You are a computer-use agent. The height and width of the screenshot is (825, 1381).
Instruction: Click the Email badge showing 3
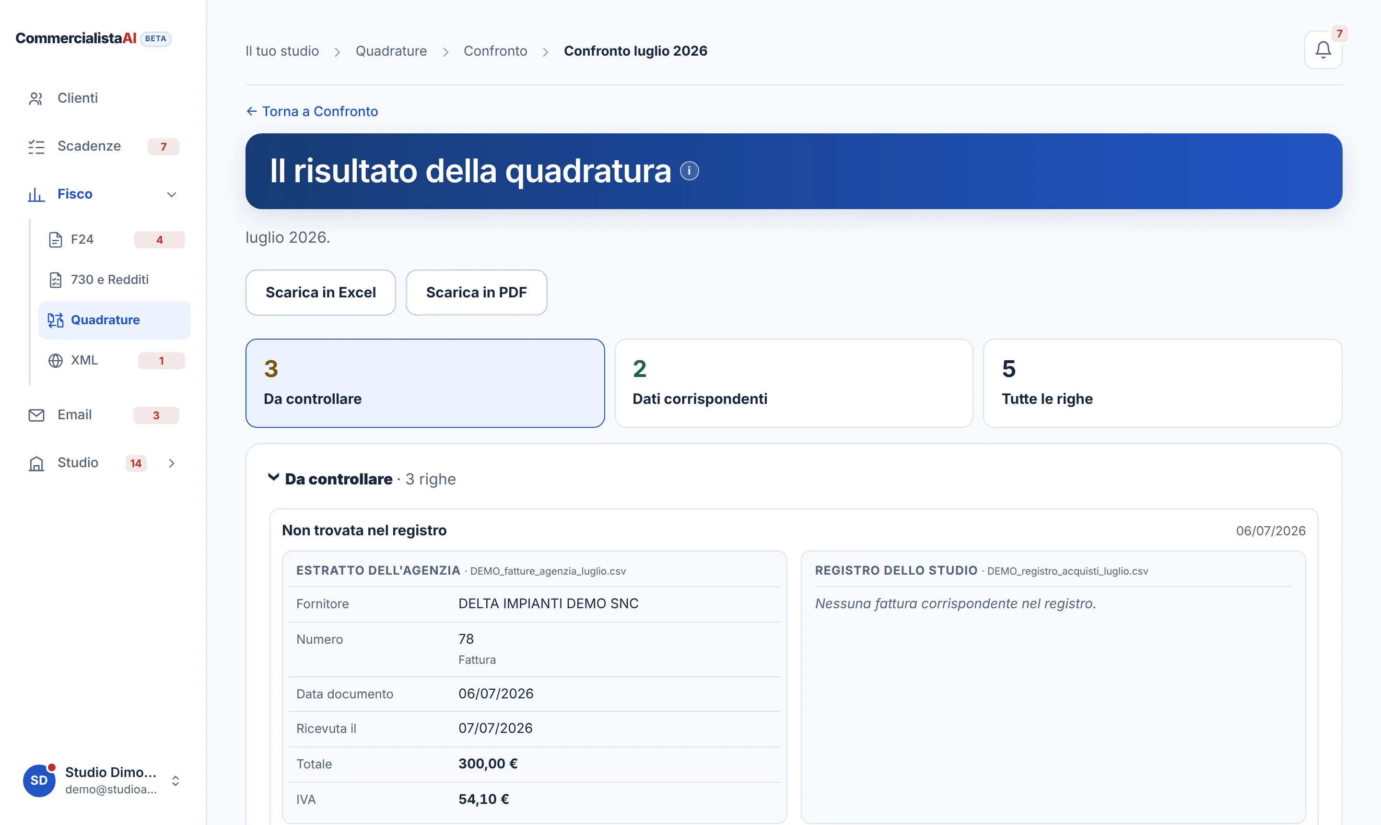click(156, 415)
